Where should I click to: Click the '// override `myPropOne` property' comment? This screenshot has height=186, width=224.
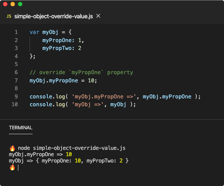point(81,73)
